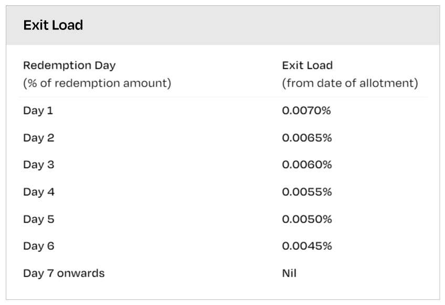The height and width of the screenshot is (305, 445).
Task: Select the Day 5 row label
Action: [38, 219]
